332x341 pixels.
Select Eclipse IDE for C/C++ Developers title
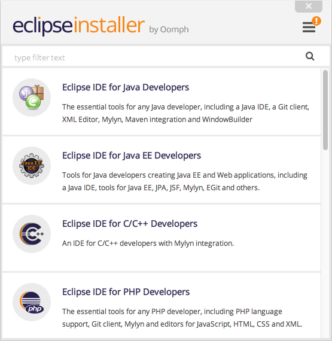(x=130, y=224)
